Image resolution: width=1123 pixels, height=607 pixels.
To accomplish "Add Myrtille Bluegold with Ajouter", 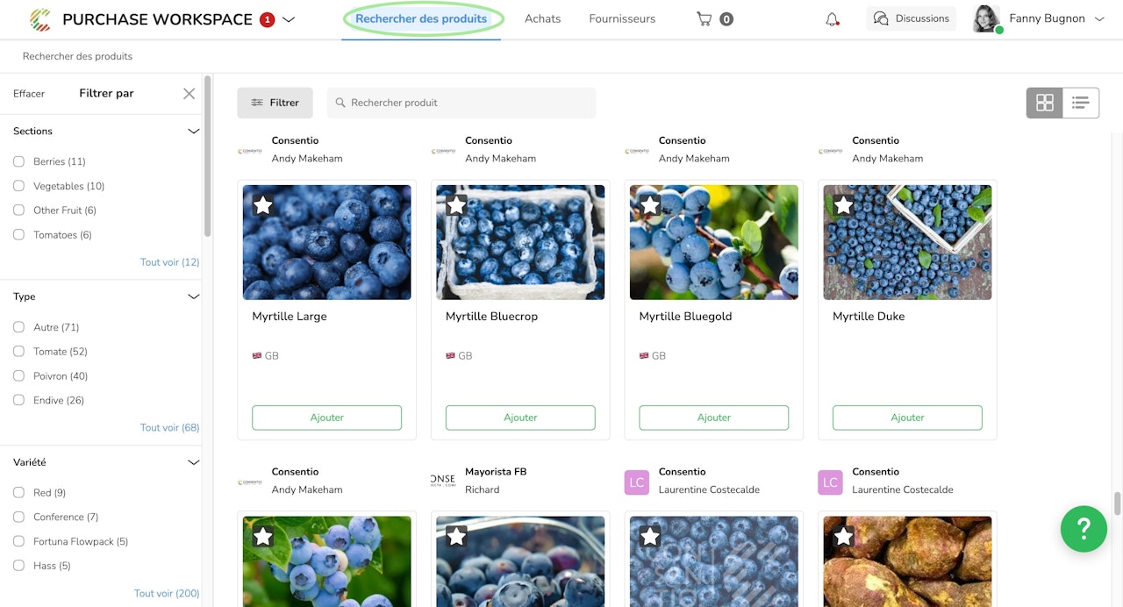I will pos(714,418).
